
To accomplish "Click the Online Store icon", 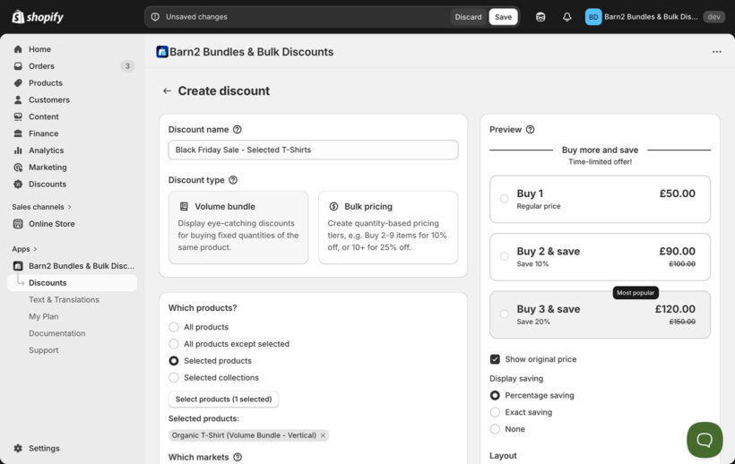I will tap(18, 224).
